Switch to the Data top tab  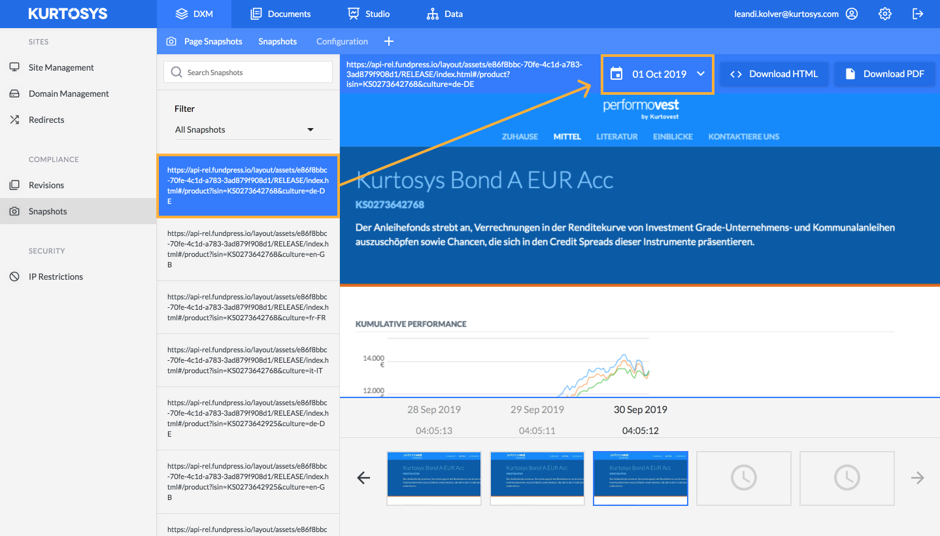[x=445, y=14]
